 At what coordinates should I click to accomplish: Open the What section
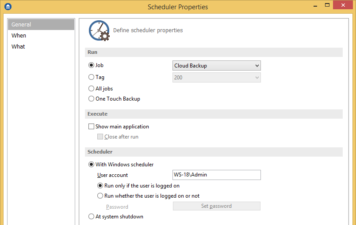pos(19,47)
